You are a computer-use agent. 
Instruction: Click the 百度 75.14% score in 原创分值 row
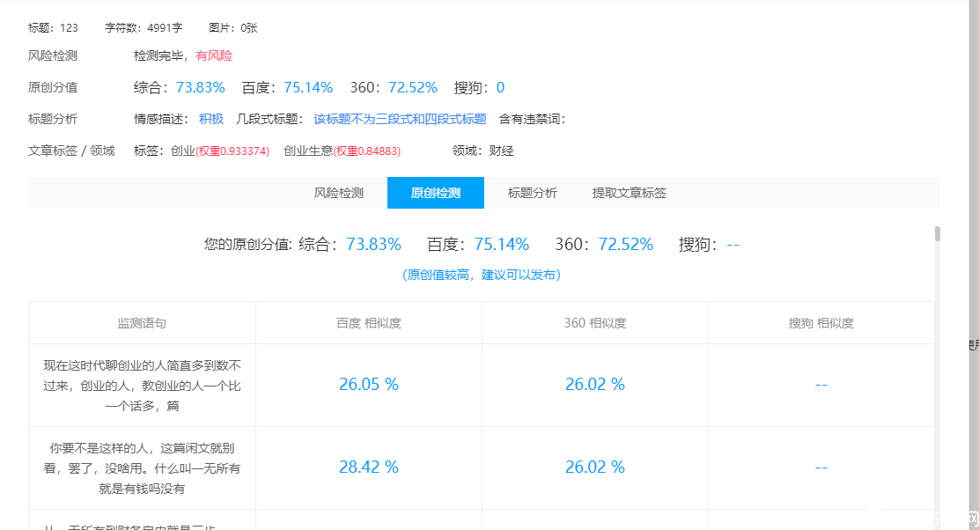[308, 87]
